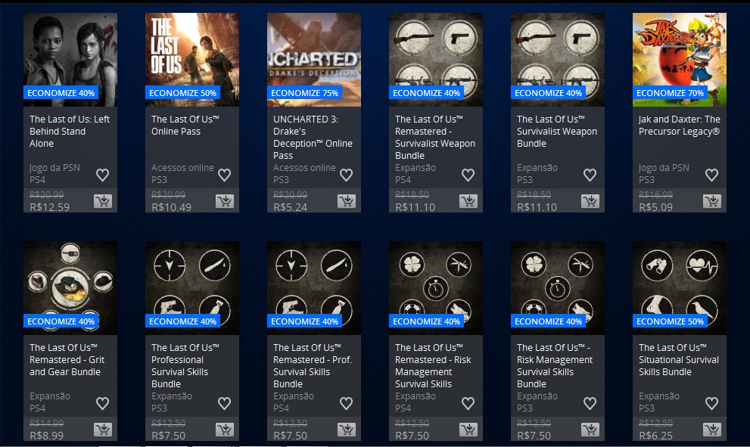Add Left Behind Stand Alone to cart

pyautogui.click(x=103, y=201)
